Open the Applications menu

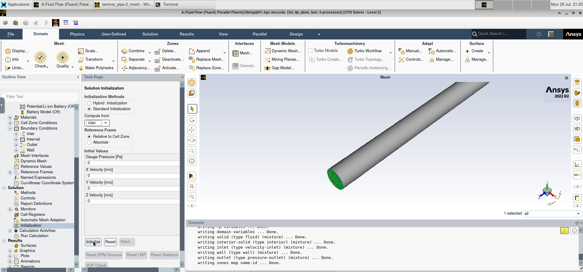[x=16, y=5]
